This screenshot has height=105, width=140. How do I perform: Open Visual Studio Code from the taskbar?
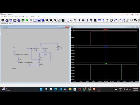tap(60, 89)
